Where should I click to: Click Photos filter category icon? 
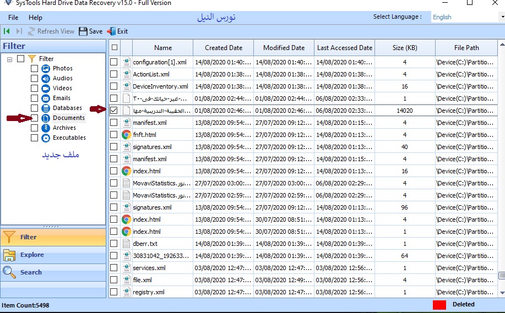point(46,69)
